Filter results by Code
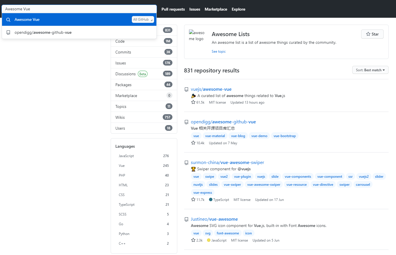The height and width of the screenshot is (255, 396). coord(144,41)
